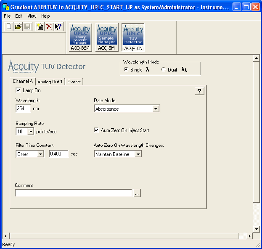Switch to the Analog Out 1 tab
The width and height of the screenshot is (262, 249).
(50, 82)
